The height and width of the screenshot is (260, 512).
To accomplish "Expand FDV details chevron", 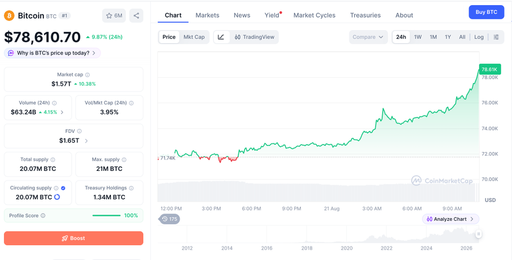I will [86, 141].
